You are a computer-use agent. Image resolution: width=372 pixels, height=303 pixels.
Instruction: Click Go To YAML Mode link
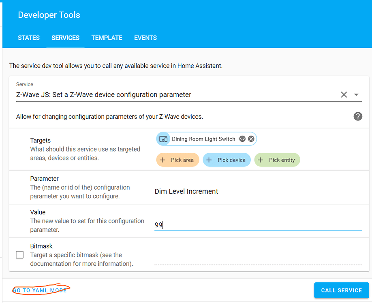(40, 290)
